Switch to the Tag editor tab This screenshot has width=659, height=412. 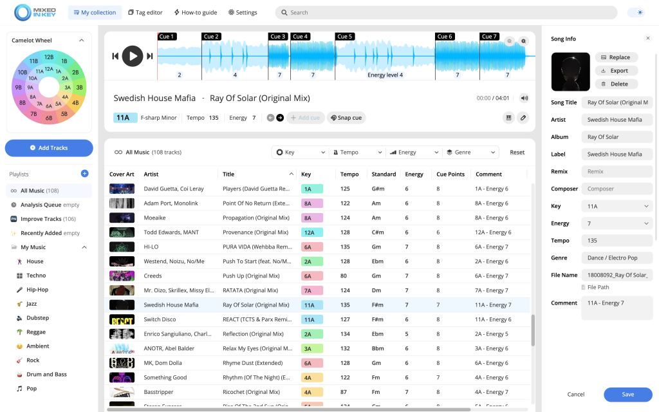click(x=145, y=12)
